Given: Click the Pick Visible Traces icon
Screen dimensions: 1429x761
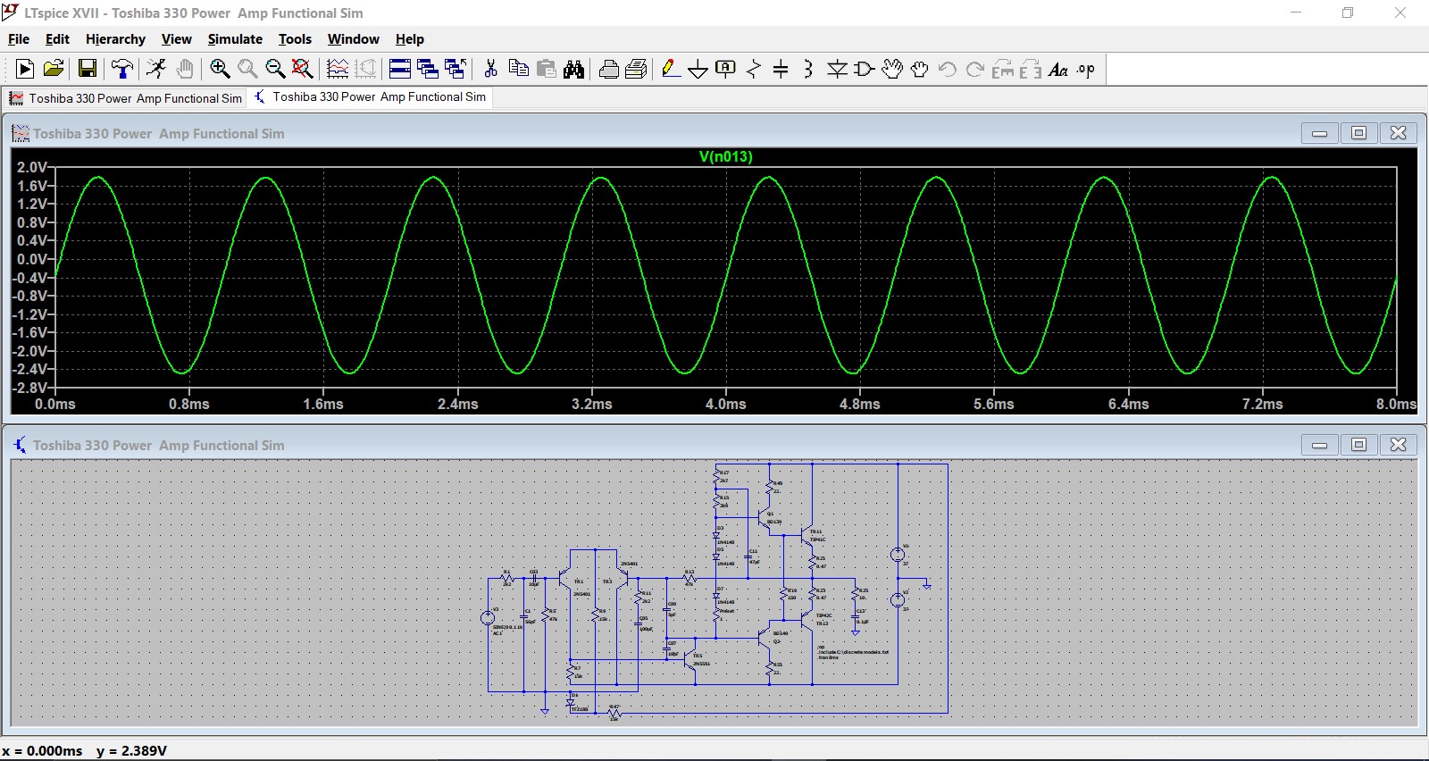Looking at the screenshot, I should click(x=338, y=69).
